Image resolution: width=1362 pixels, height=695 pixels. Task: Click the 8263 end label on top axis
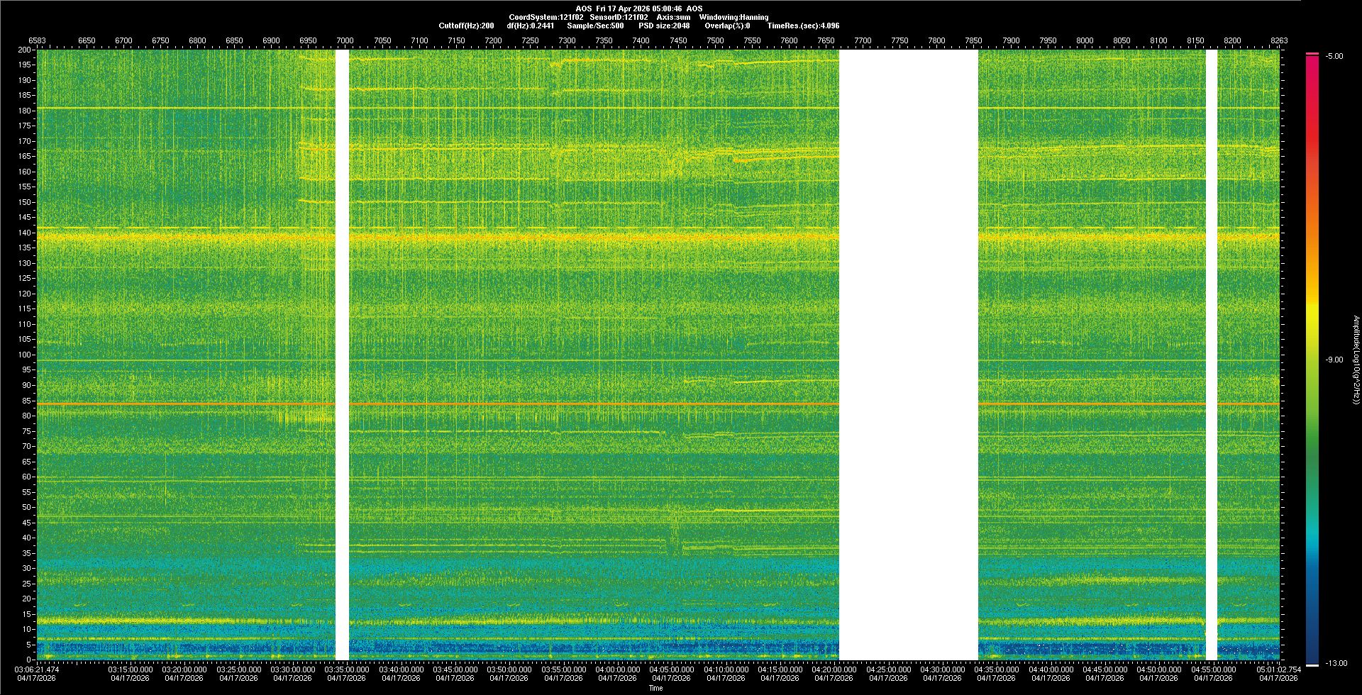point(1278,40)
